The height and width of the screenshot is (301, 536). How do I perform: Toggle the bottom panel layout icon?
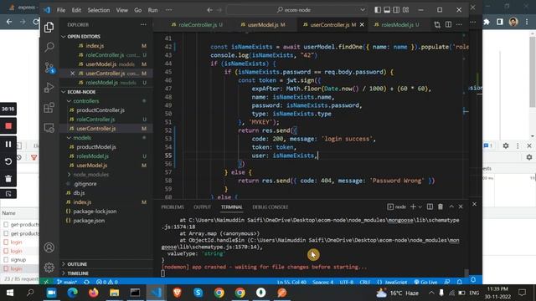point(387,10)
